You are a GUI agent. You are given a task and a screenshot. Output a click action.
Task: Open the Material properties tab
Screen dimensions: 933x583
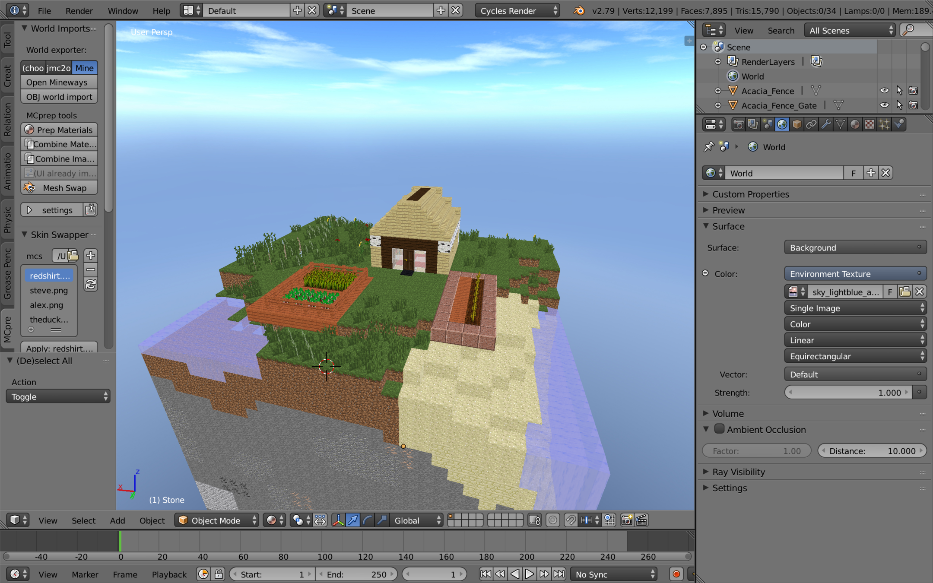[855, 125]
